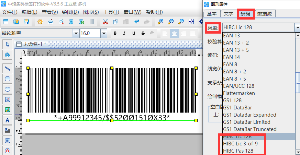Toggle Underline formatting
The height and width of the screenshot is (155, 300).
coord(134,33)
